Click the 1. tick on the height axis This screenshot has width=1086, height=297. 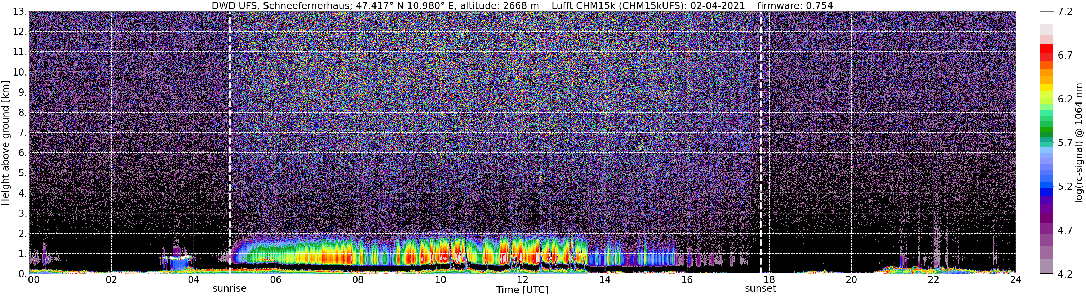[22, 254]
